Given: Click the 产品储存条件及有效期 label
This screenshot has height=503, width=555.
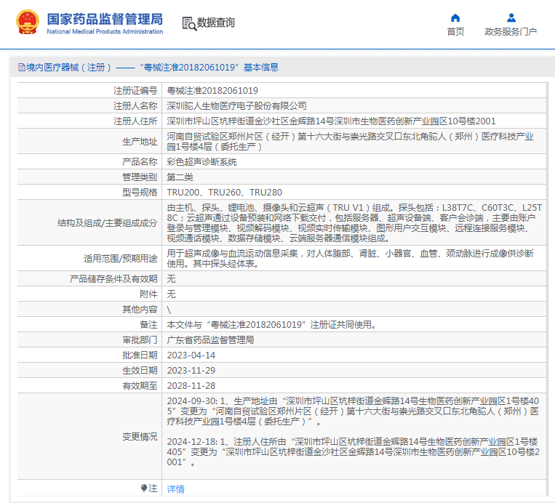Looking at the screenshot, I should [x=113, y=279].
